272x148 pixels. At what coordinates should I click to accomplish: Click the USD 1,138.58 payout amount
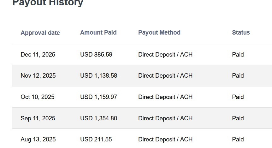click(98, 75)
